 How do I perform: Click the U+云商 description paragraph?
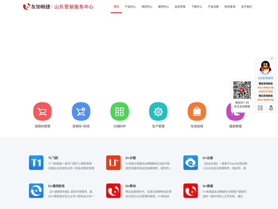tap(225, 166)
